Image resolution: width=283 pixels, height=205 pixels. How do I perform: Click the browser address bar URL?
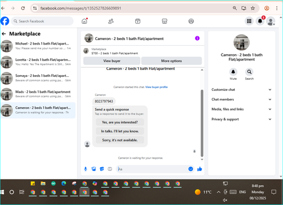coord(81,8)
